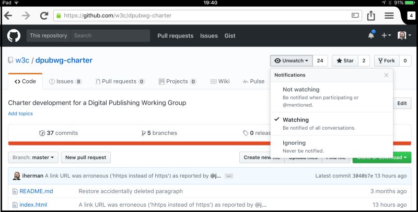Open the browser share icon

[x=371, y=16]
